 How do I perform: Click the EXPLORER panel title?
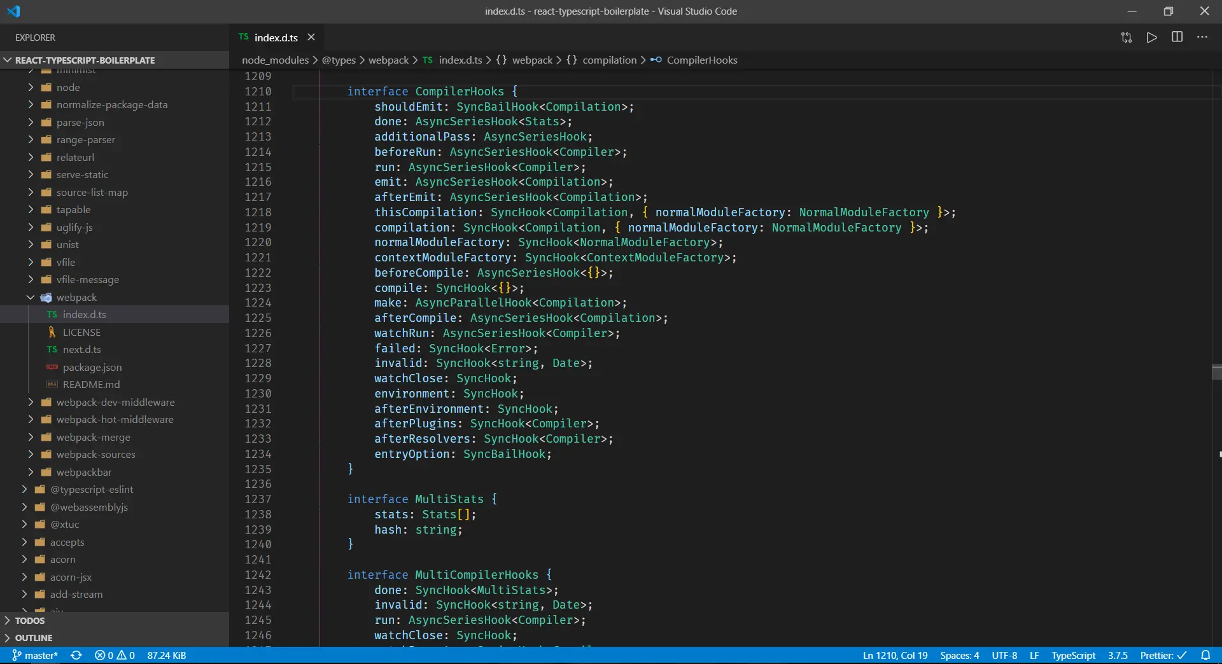(x=35, y=38)
